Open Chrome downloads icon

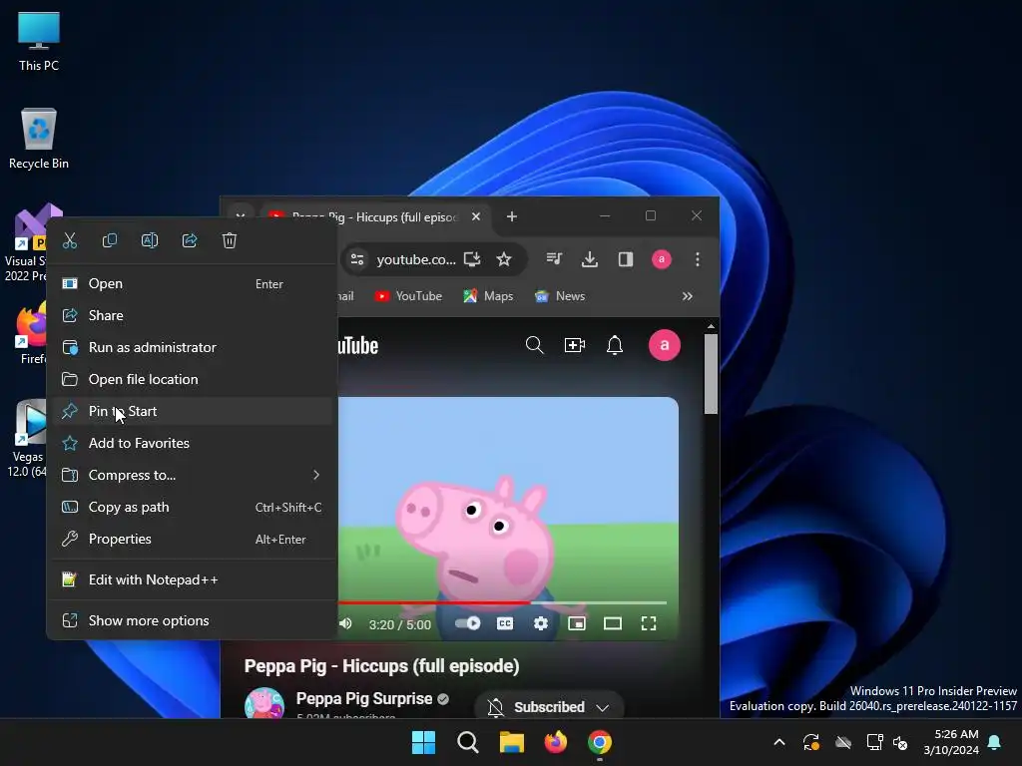pyautogui.click(x=590, y=260)
